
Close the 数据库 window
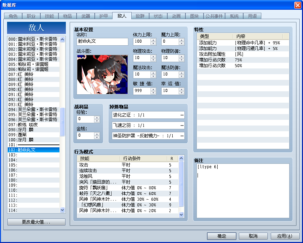298,5
